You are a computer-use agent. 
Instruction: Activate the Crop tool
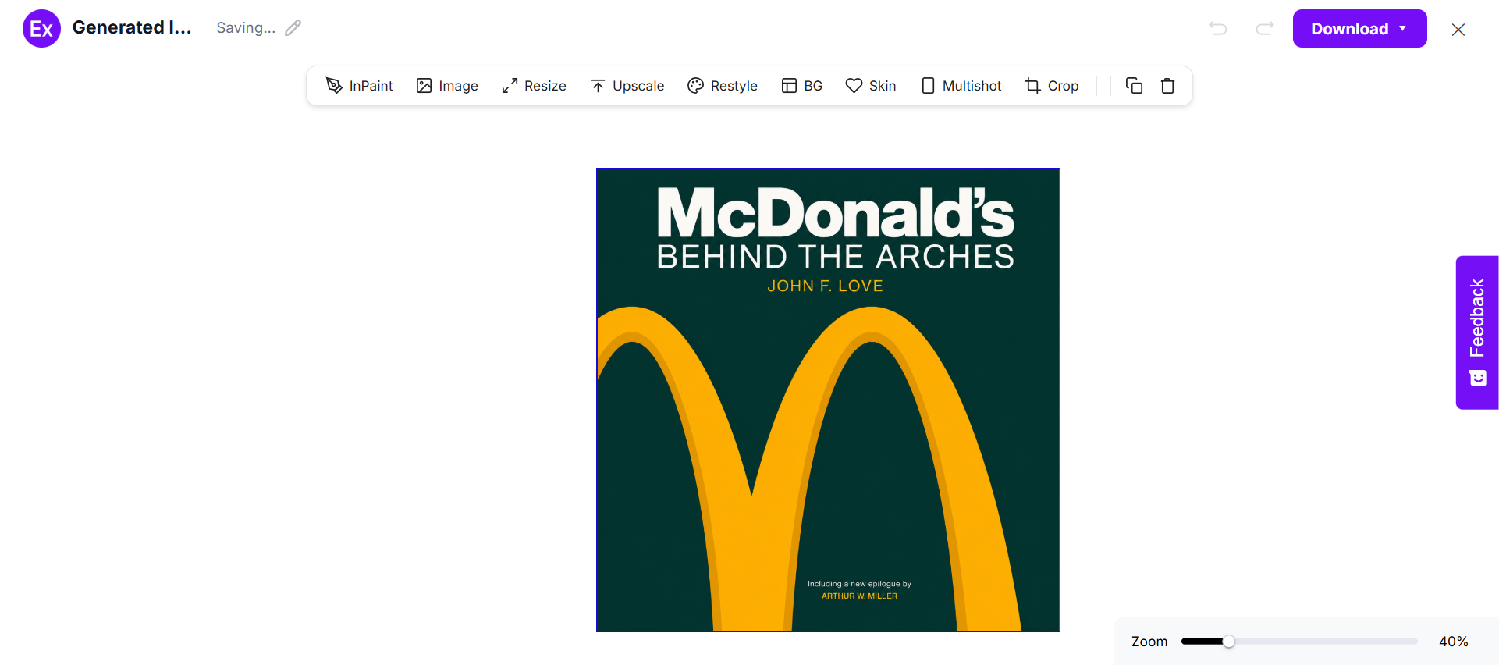point(1052,86)
